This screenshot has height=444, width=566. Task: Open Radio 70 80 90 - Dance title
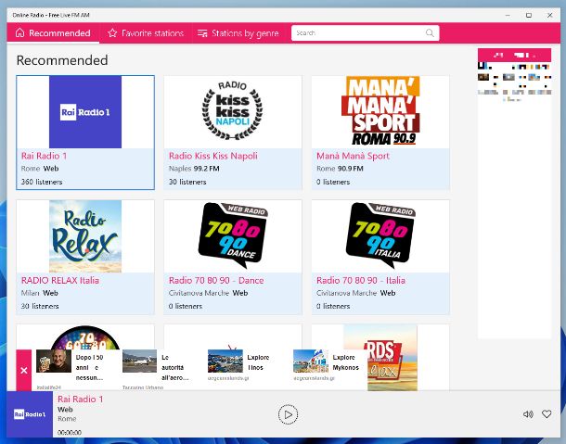pyautogui.click(x=216, y=280)
